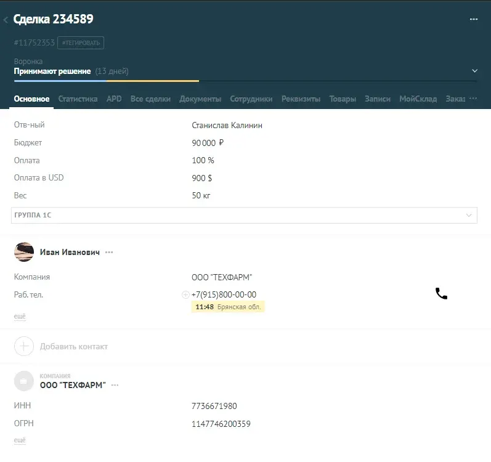Click the 11:48 Брянская обл. time badge
Screen dimensions: 491x462
228,307
